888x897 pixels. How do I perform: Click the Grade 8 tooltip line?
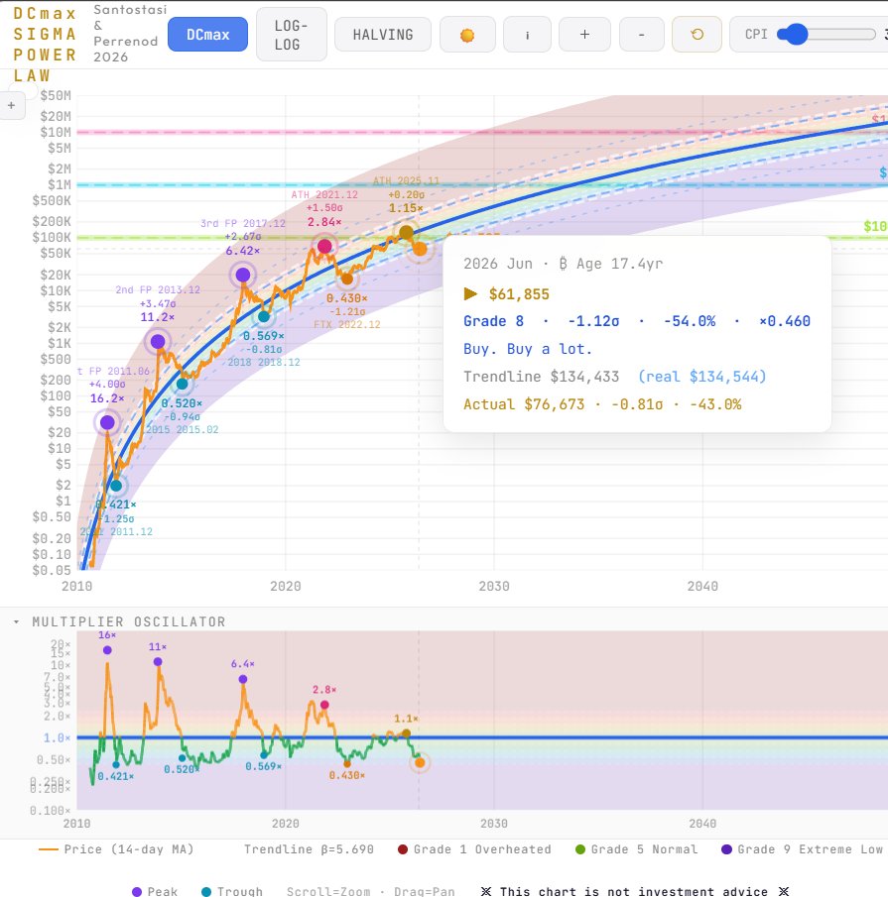(x=637, y=321)
